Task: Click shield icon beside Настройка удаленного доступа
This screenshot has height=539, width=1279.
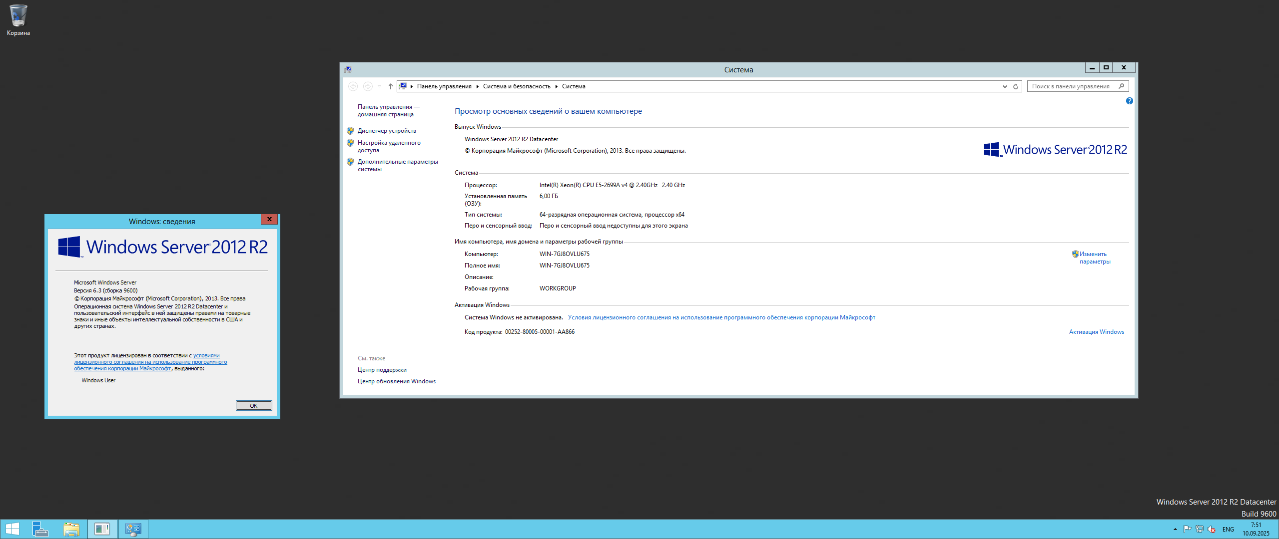Action: [x=350, y=143]
